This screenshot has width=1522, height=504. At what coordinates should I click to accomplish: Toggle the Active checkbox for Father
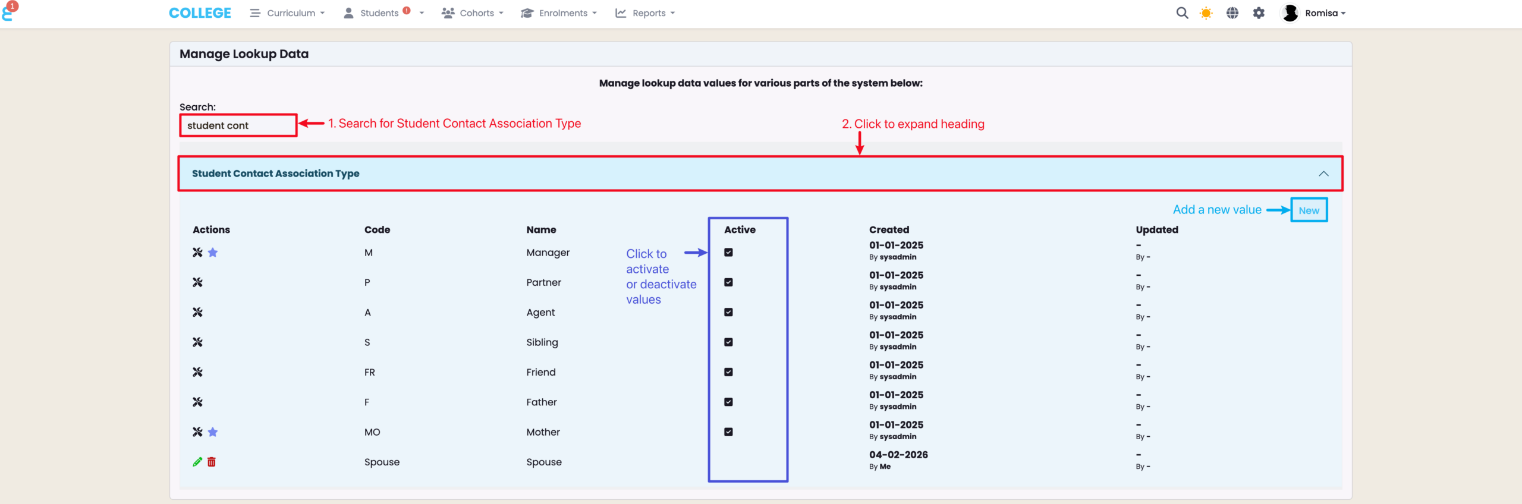728,402
